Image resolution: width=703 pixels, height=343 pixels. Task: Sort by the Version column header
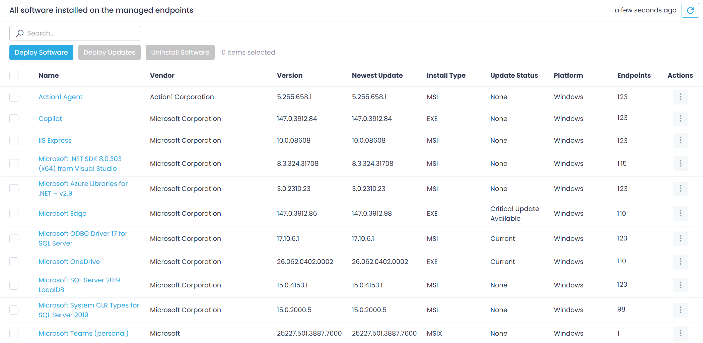(290, 75)
